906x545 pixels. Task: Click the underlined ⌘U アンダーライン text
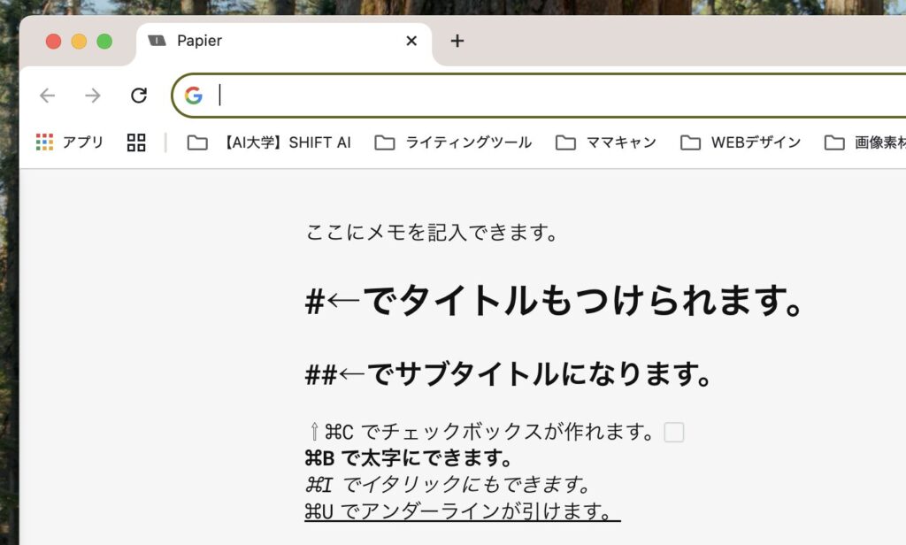[462, 511]
